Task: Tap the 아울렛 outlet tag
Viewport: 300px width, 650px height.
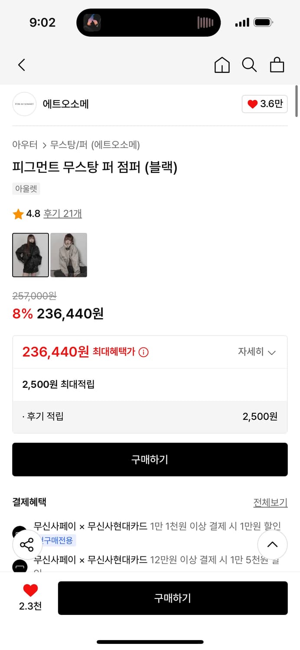Action: coord(26,189)
